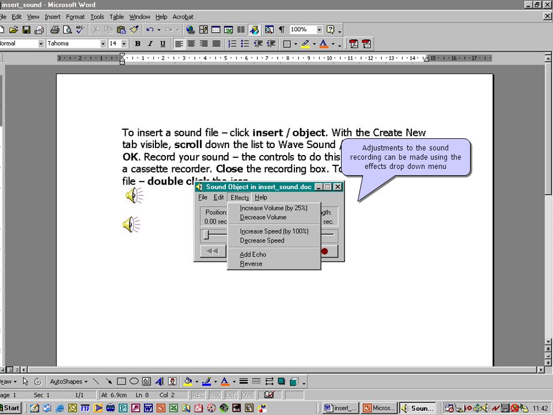Select the Arrow drawing tool
The width and height of the screenshot is (553, 415).
pos(109,382)
